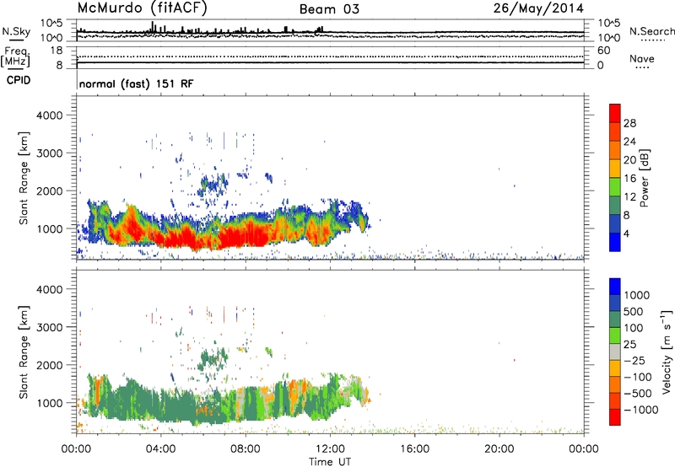Click the blue top band of Velocity color bar

pyautogui.click(x=615, y=287)
